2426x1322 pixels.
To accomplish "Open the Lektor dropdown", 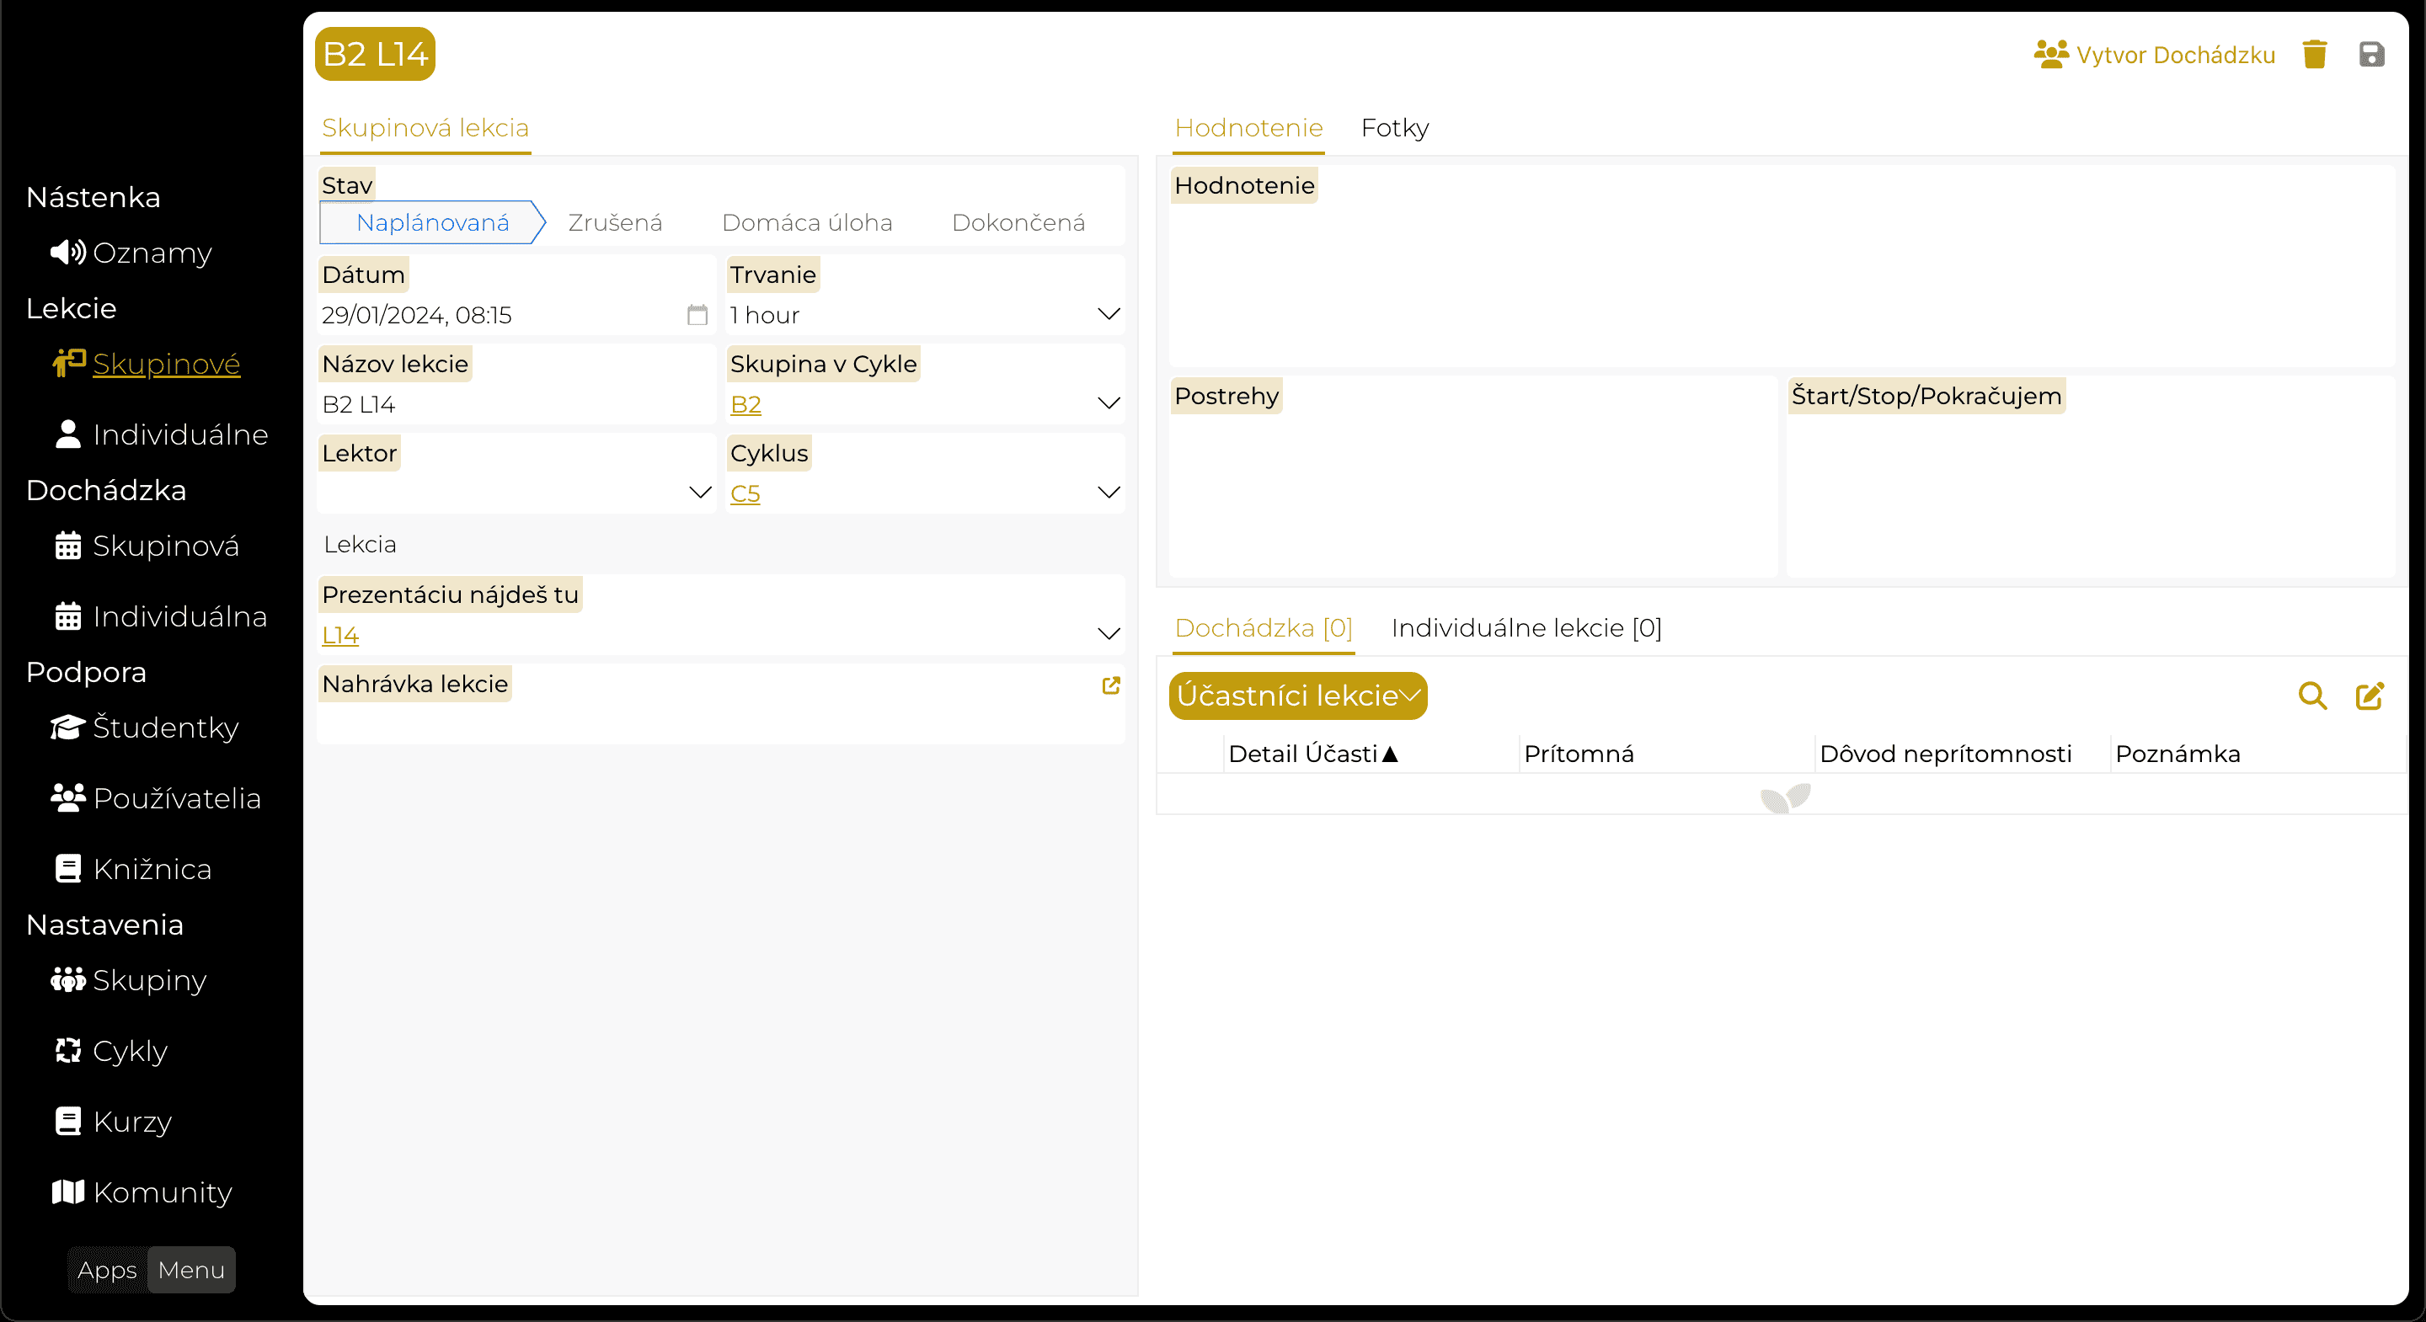I will point(700,493).
